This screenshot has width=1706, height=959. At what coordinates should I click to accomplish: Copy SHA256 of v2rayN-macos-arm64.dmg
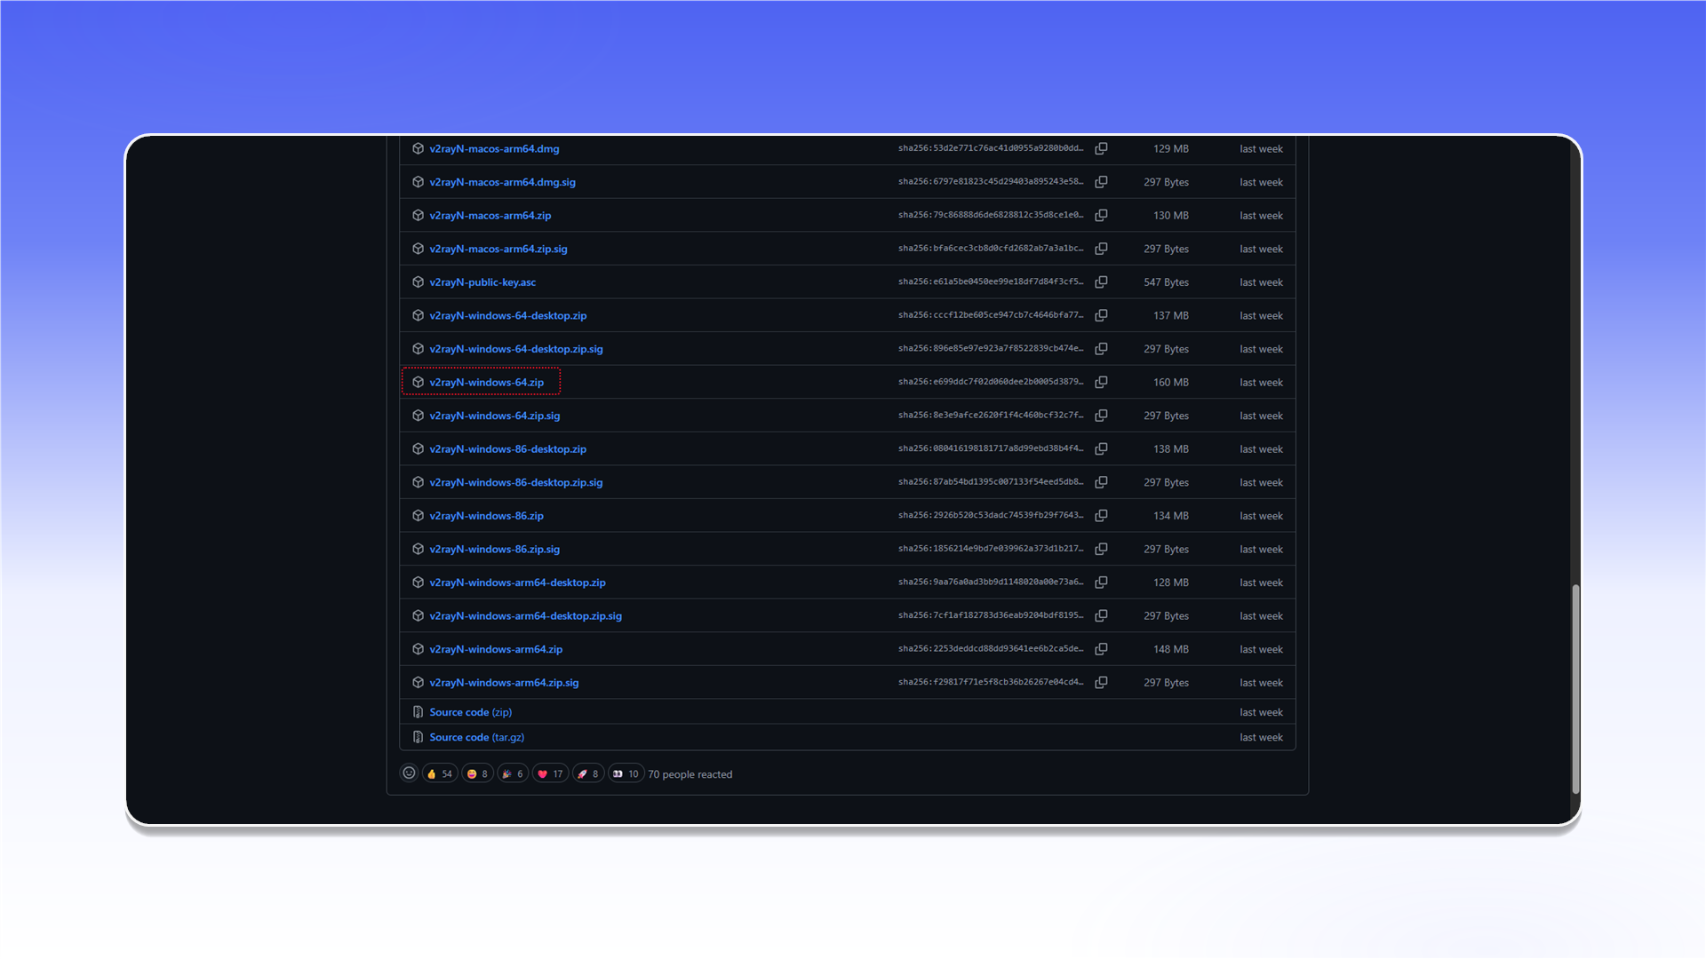1101,149
